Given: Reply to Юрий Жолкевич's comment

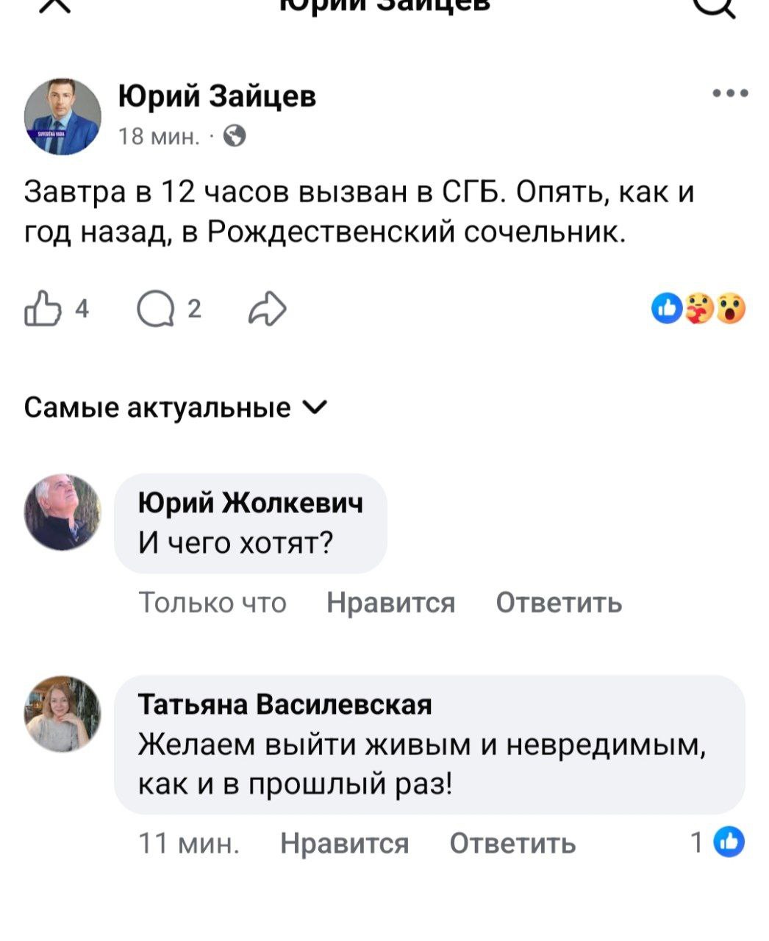Looking at the screenshot, I should [x=559, y=603].
